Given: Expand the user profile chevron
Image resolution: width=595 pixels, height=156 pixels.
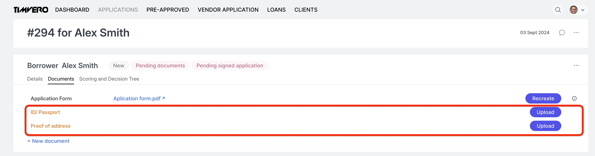Looking at the screenshot, I should (x=583, y=10).
